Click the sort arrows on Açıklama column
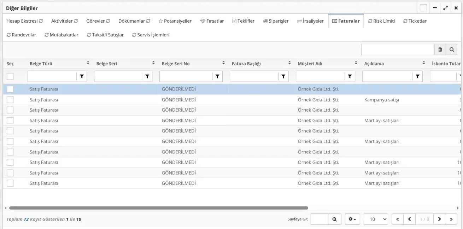Image resolution: width=463 pixels, height=229 pixels. 424,63
